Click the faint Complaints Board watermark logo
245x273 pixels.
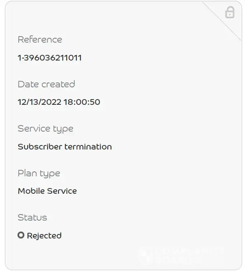[145, 255]
